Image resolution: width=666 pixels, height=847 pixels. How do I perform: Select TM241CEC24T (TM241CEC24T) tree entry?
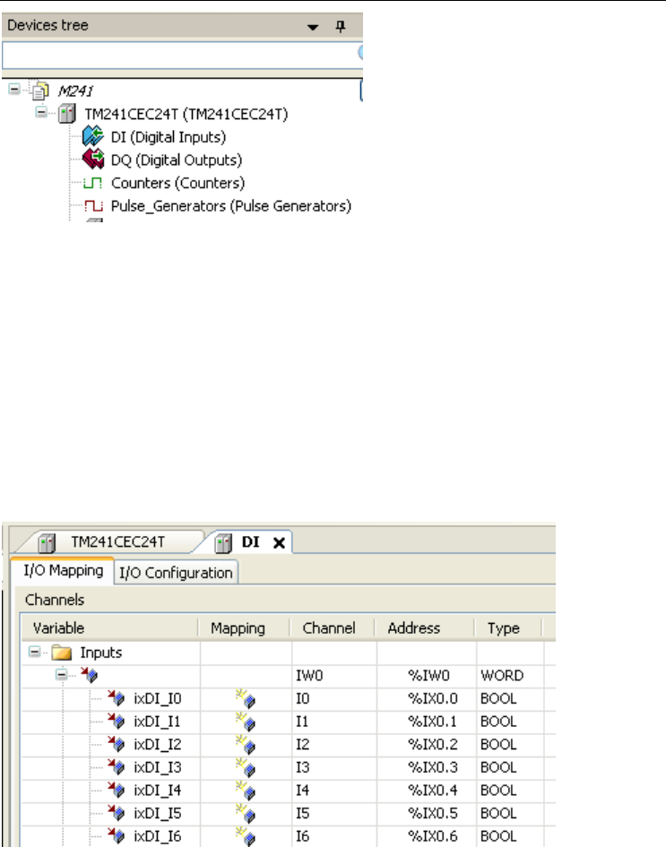(186, 115)
